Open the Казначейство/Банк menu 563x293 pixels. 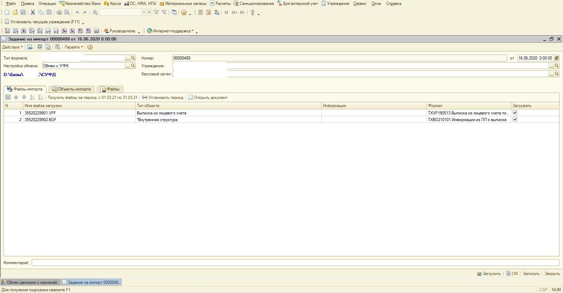coord(80,4)
